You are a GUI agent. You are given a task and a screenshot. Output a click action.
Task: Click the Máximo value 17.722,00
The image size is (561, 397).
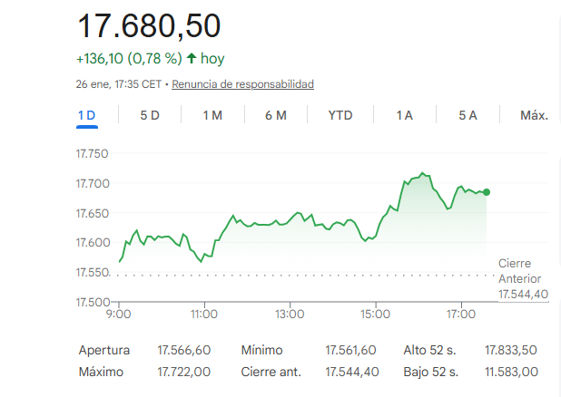183,372
